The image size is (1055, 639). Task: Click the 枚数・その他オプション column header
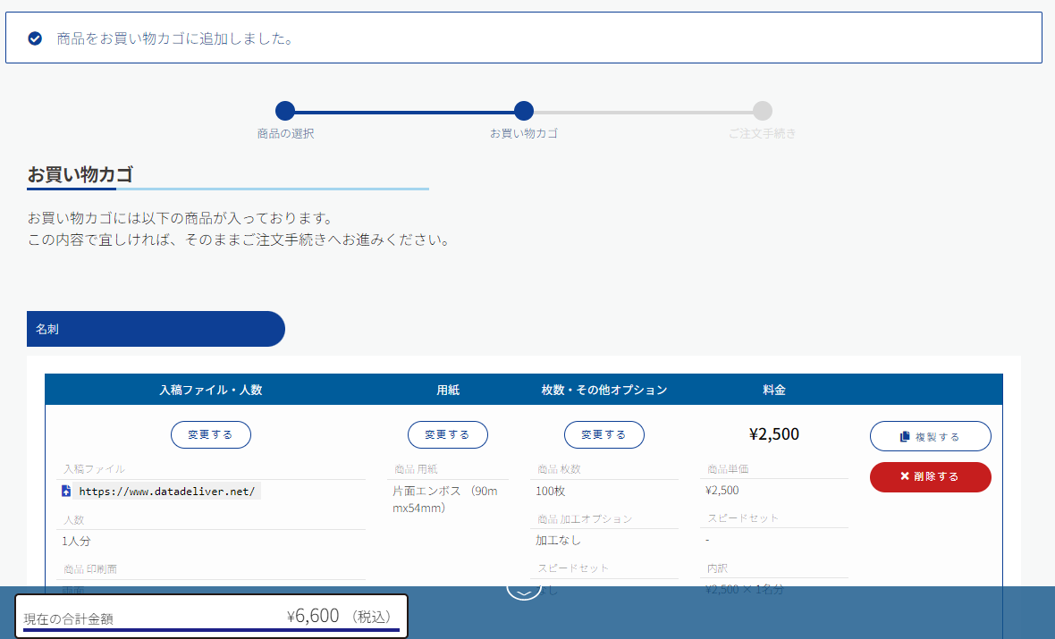pyautogui.click(x=604, y=390)
